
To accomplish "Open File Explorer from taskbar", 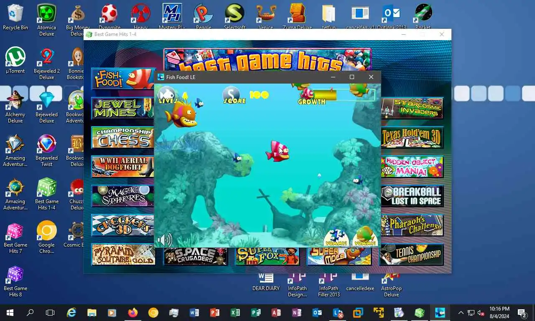I will click(x=92, y=313).
